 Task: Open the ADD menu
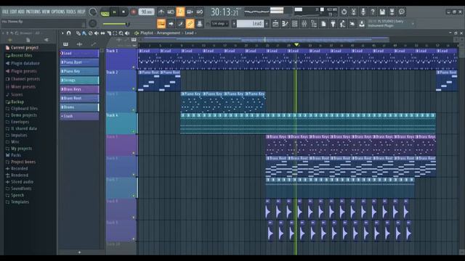(x=21, y=12)
